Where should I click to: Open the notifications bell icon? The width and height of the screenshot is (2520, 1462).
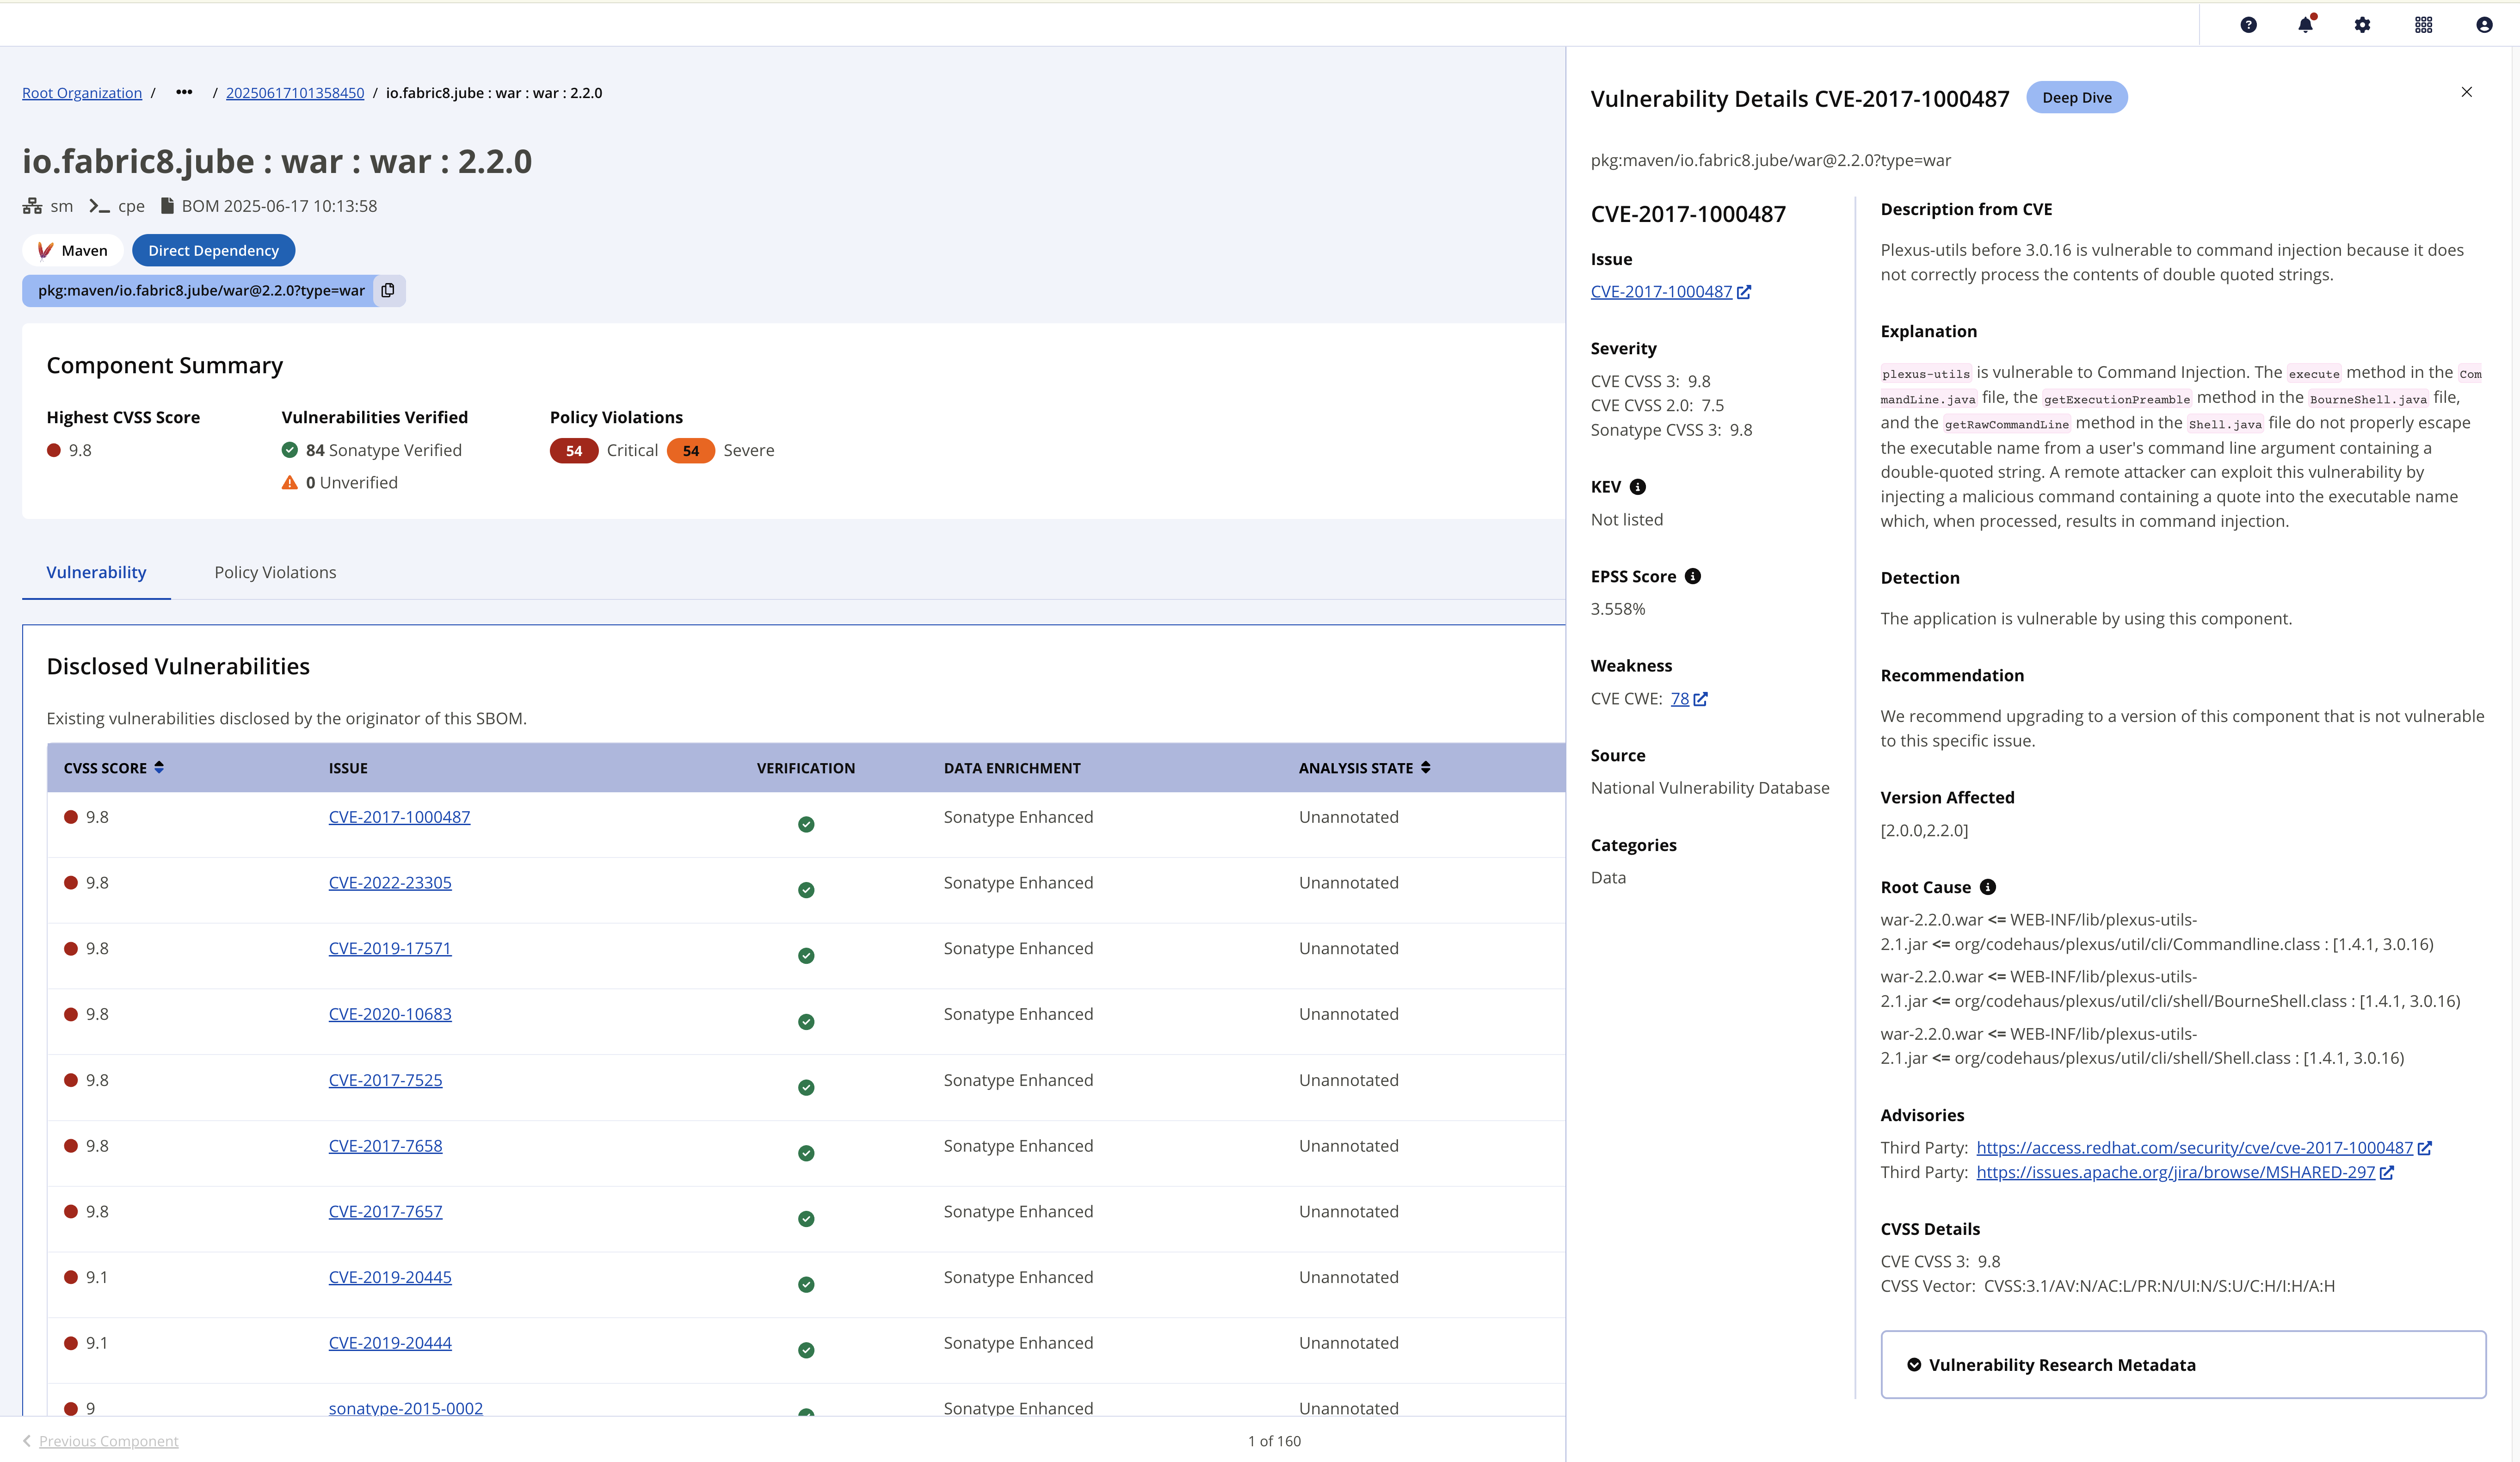(x=2305, y=25)
